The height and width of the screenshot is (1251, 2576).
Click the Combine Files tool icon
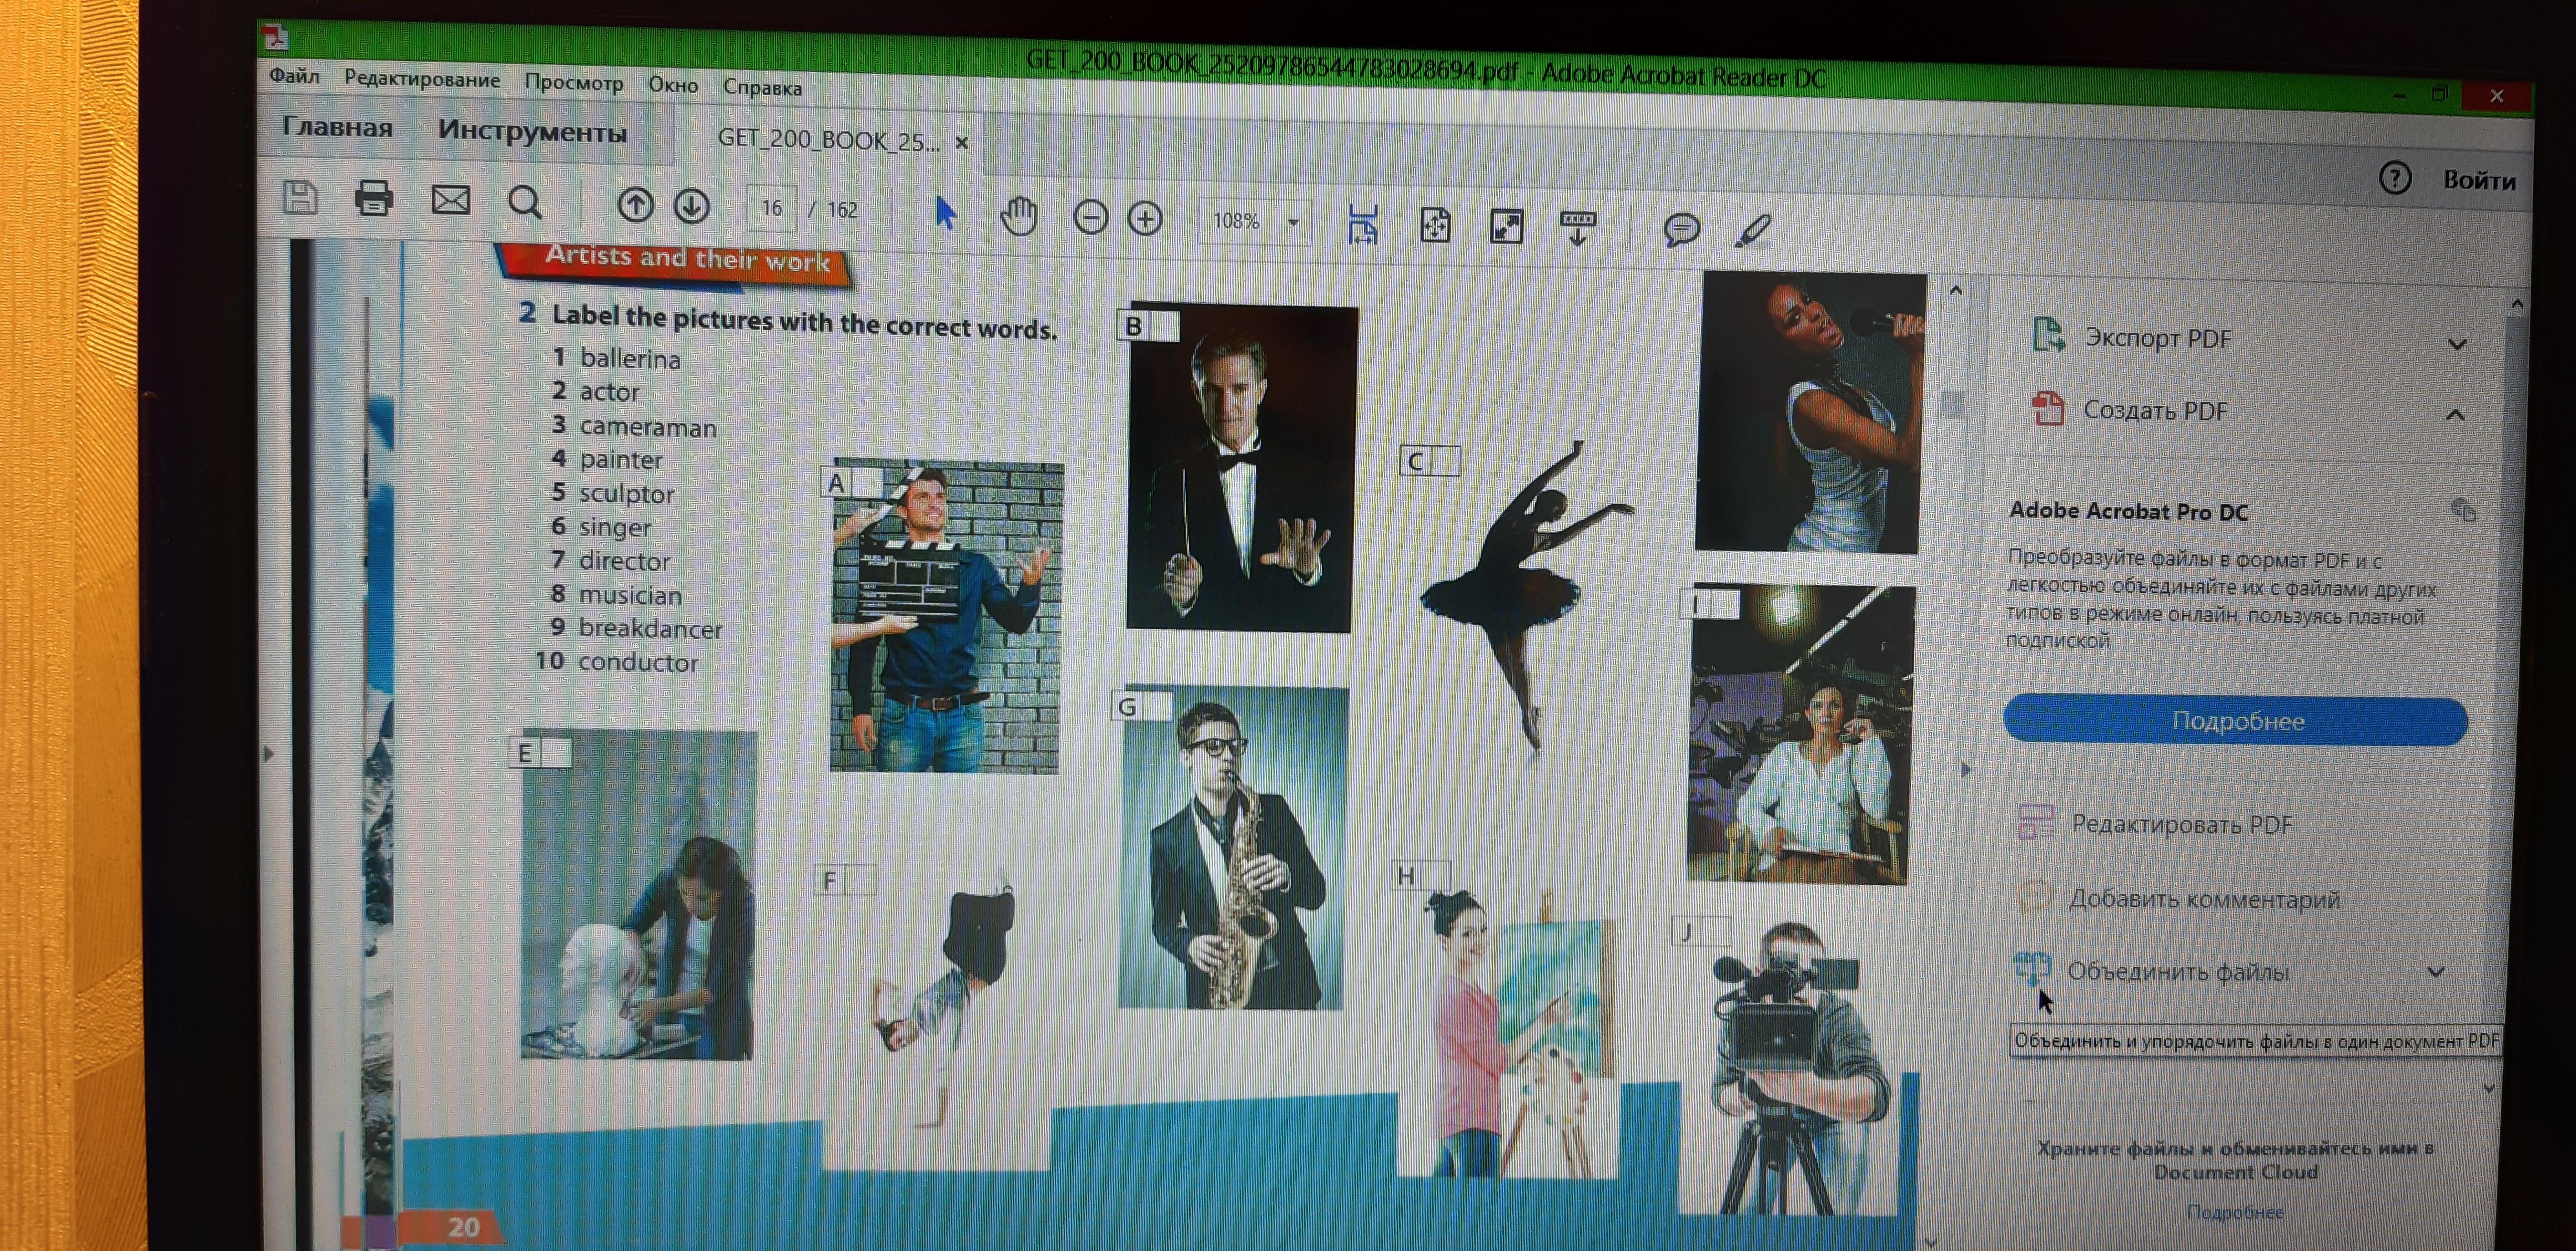pos(2031,968)
